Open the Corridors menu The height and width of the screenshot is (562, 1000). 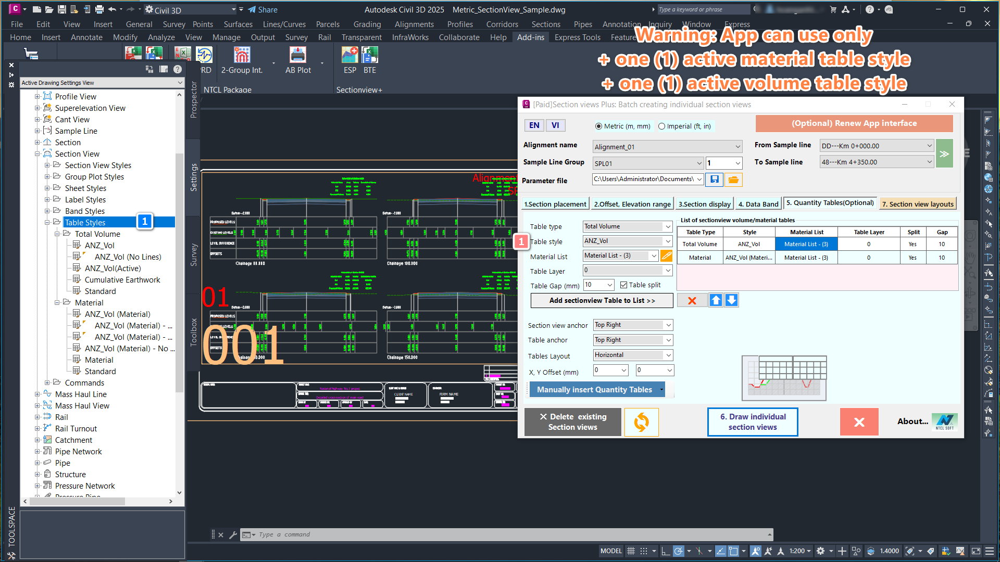coord(502,24)
